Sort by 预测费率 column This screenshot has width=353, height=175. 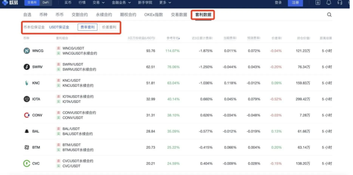pos(254,38)
